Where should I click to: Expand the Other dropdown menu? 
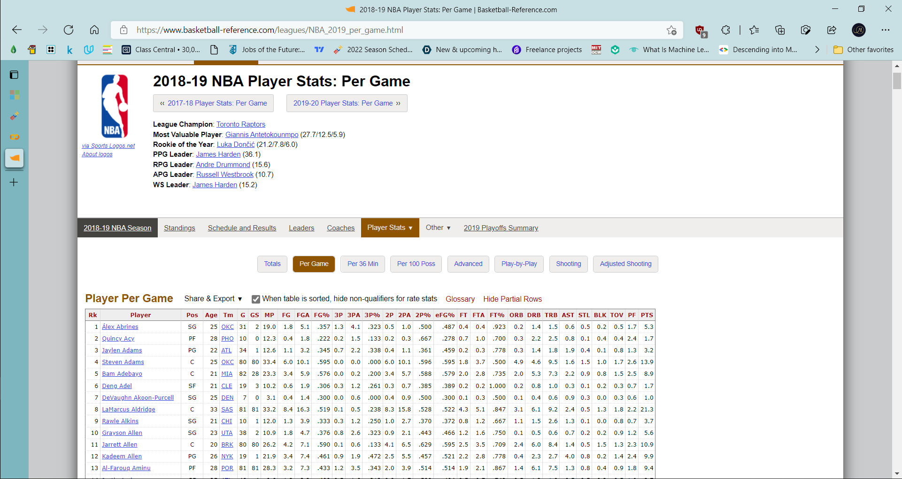[438, 228]
